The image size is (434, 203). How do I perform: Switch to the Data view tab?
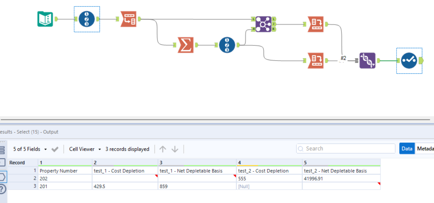click(x=407, y=149)
